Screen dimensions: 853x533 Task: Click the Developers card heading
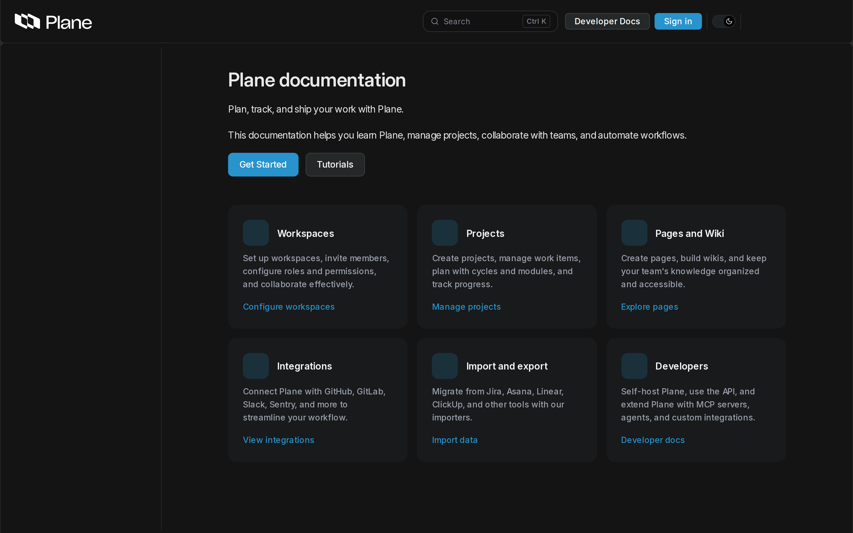[x=681, y=366]
